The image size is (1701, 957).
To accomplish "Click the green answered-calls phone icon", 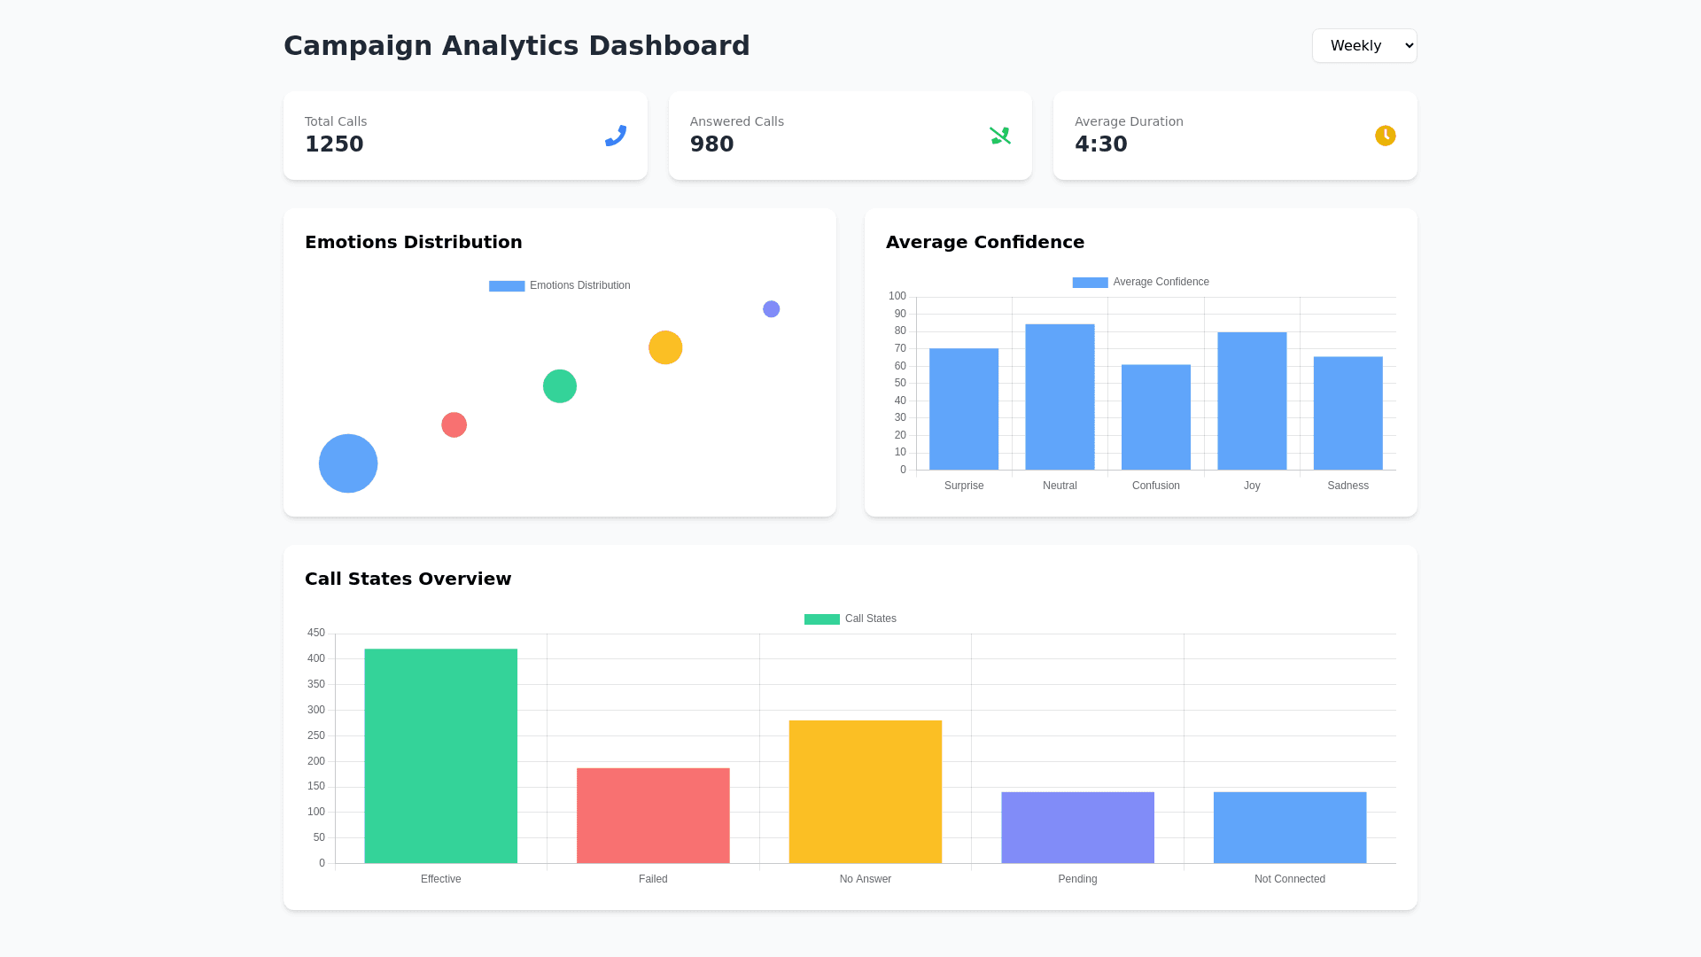I will click(999, 136).
